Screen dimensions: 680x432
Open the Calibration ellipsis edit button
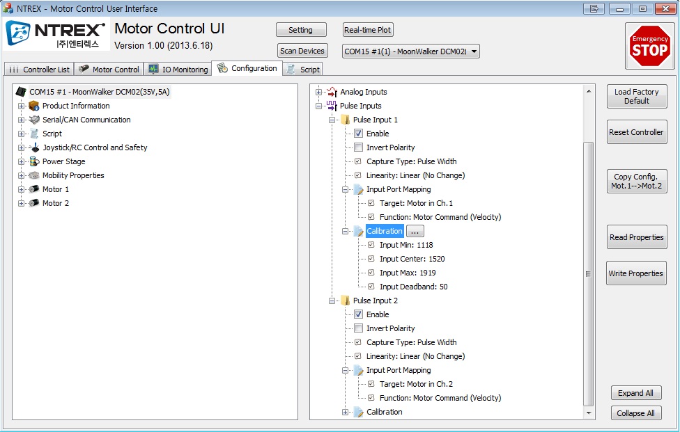point(415,231)
